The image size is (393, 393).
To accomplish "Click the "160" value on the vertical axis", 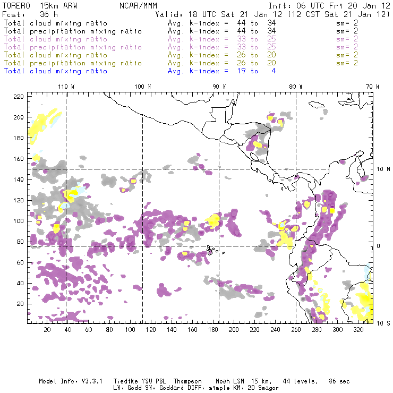I will (19, 159).
